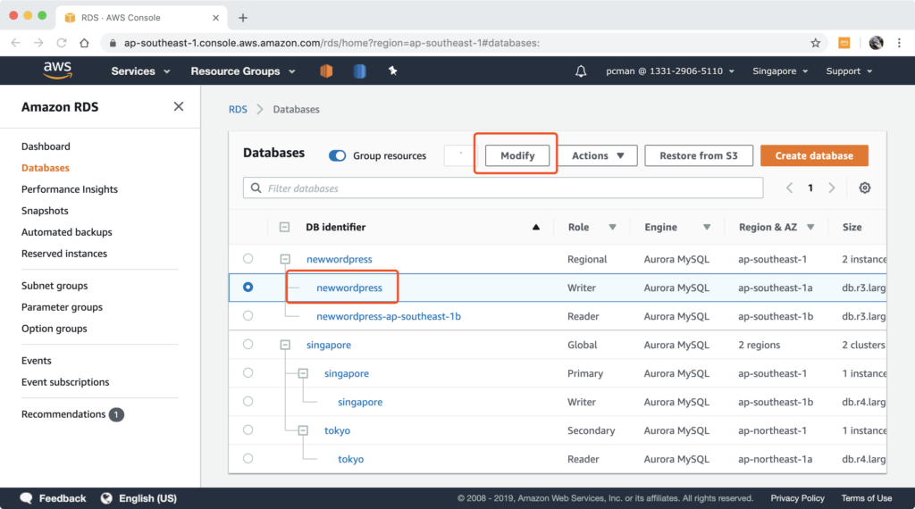Open Engine column filter arrow
This screenshot has height=509, width=915.
[707, 227]
